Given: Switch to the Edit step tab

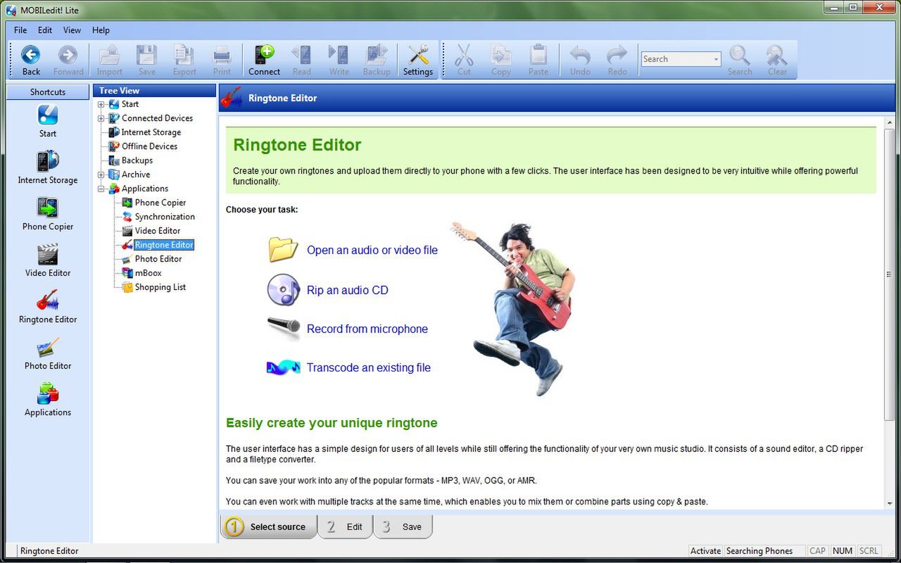Looking at the screenshot, I should click(x=346, y=526).
